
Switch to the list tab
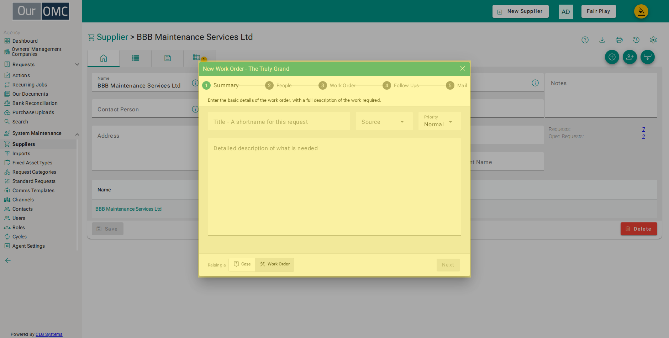pyautogui.click(x=136, y=58)
